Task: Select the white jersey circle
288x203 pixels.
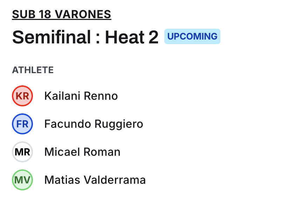Action: point(22,152)
